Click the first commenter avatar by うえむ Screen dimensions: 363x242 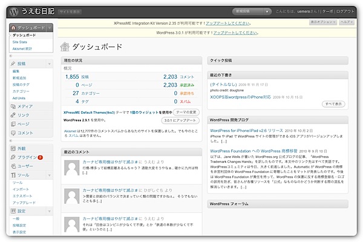coord(72,168)
